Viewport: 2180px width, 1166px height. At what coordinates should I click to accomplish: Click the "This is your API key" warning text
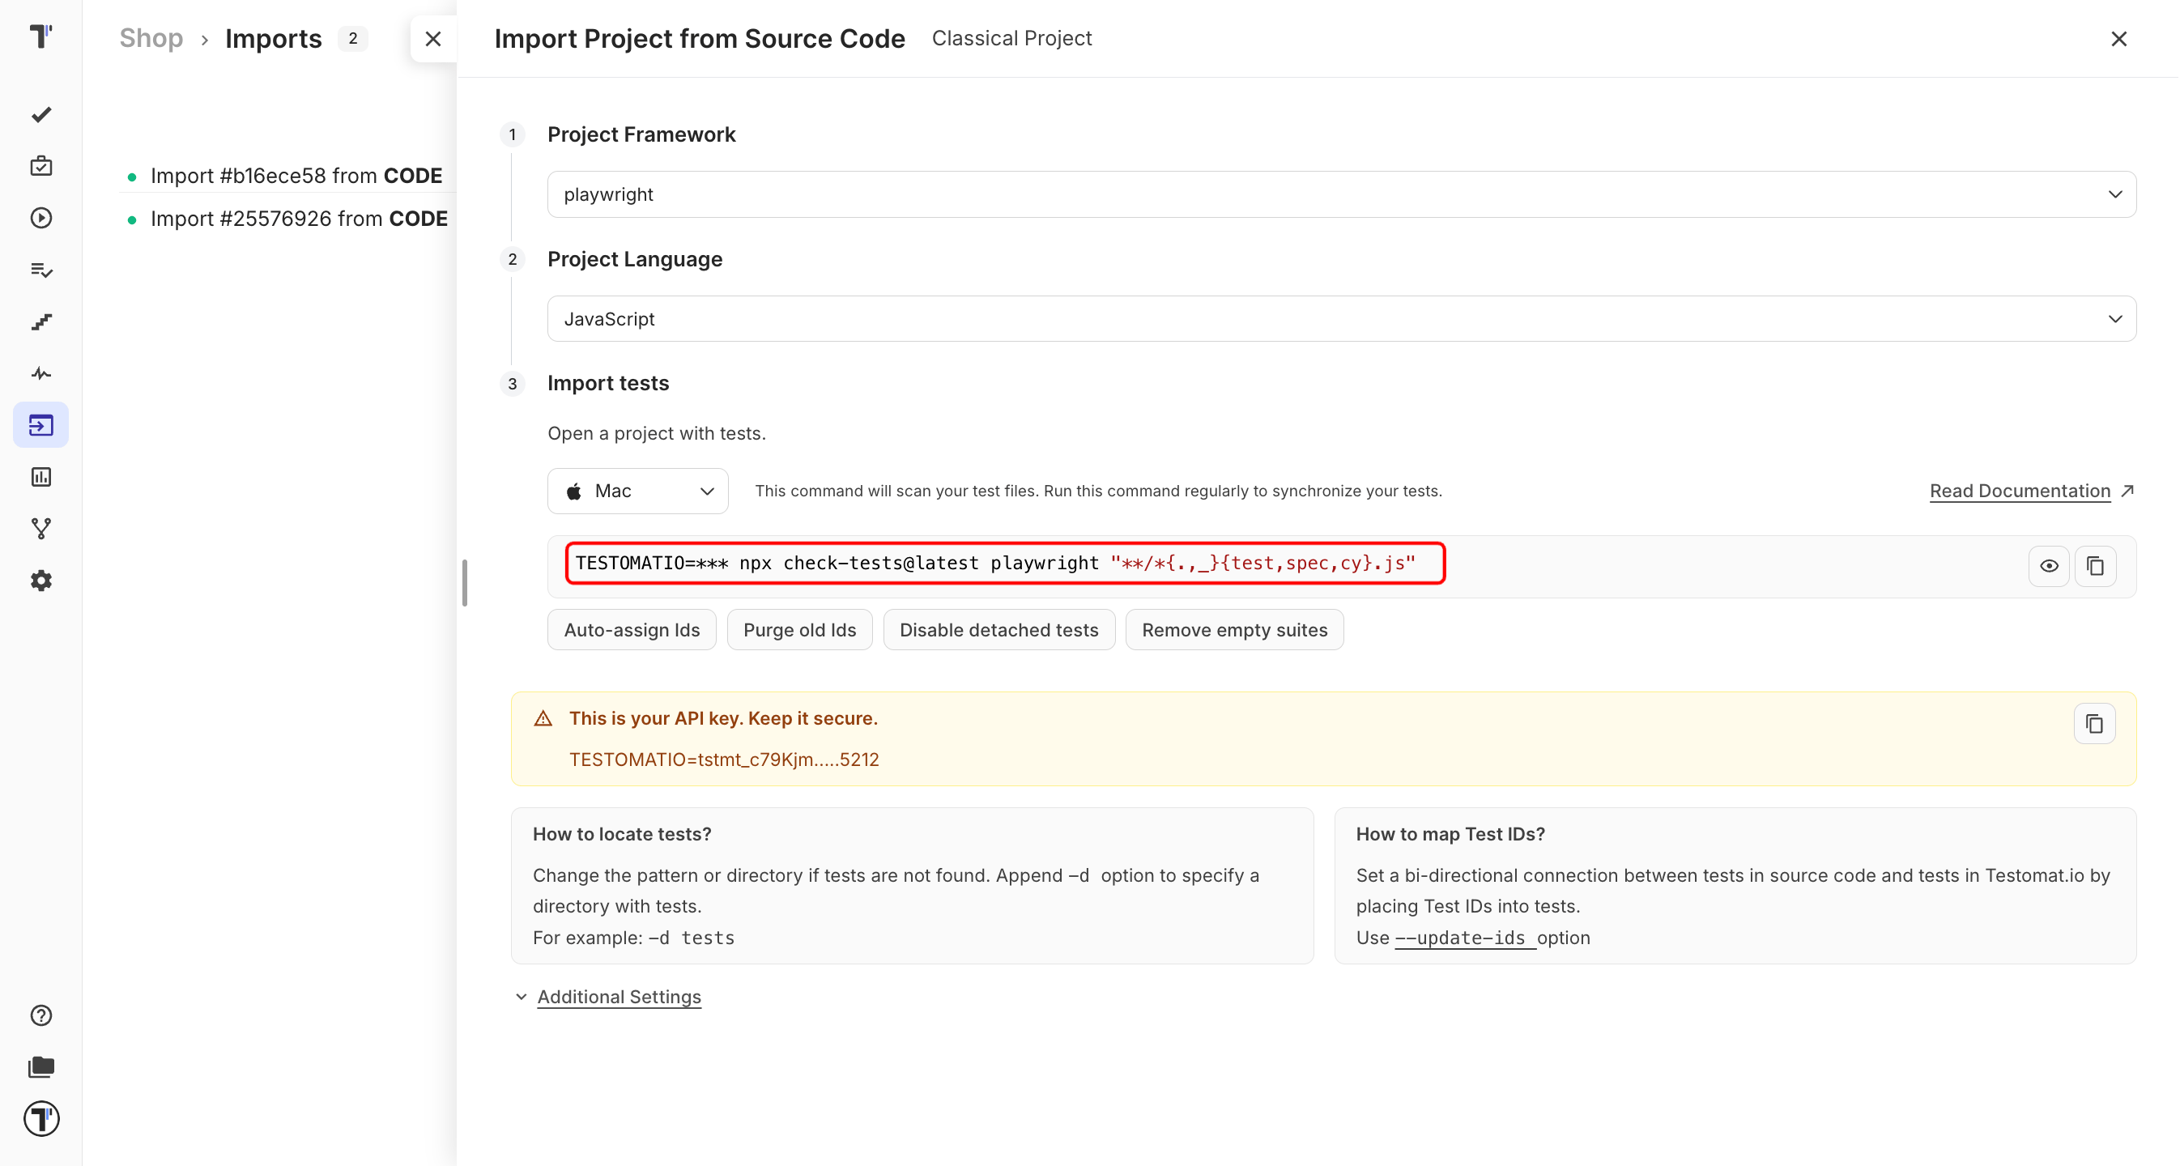724,718
